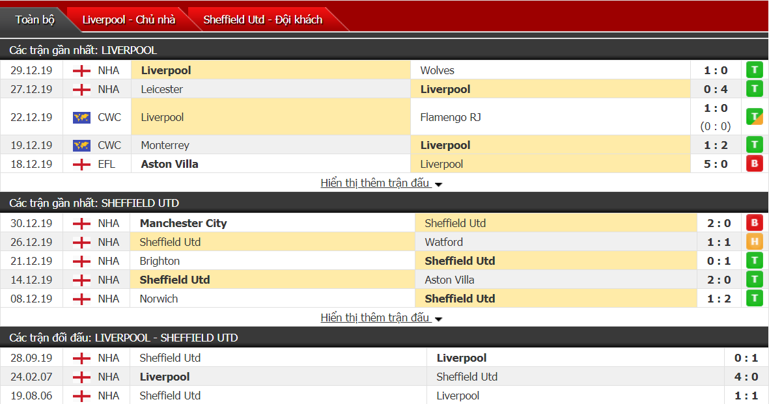Click the green T result icon for Wolves match
769x404 pixels.
(754, 69)
